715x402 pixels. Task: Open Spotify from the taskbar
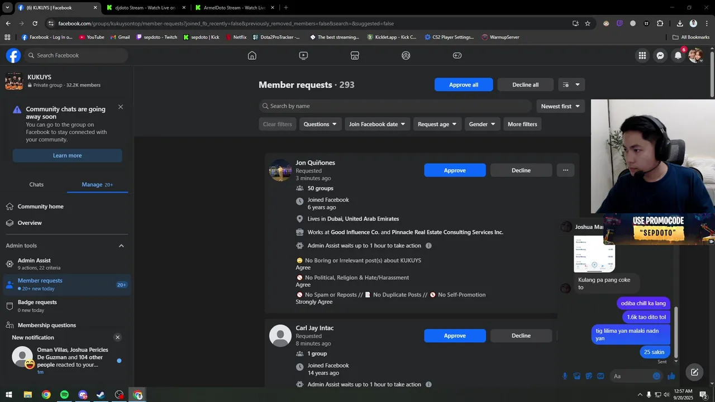[64, 395]
